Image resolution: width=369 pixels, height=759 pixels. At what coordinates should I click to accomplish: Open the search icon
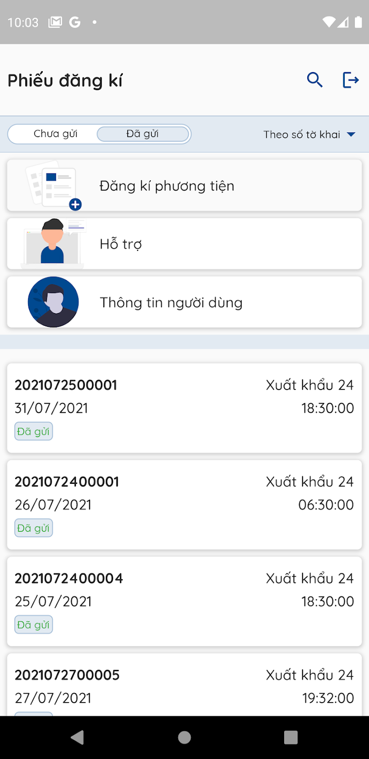click(315, 80)
